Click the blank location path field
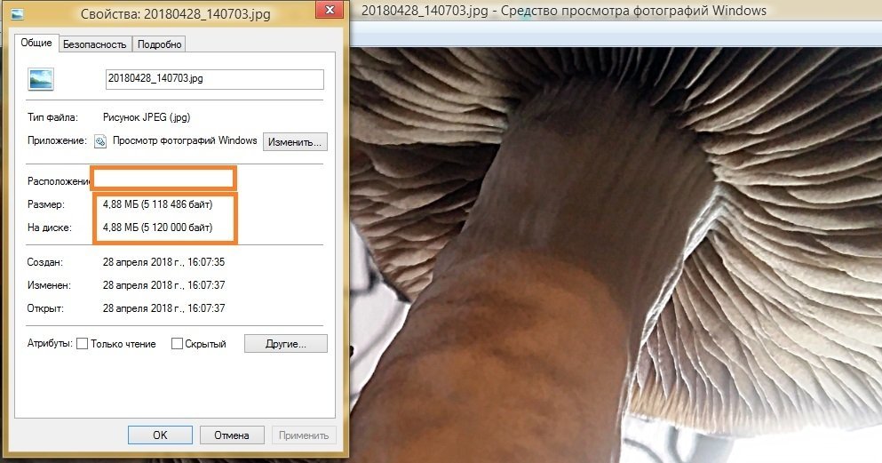 pyautogui.click(x=163, y=179)
